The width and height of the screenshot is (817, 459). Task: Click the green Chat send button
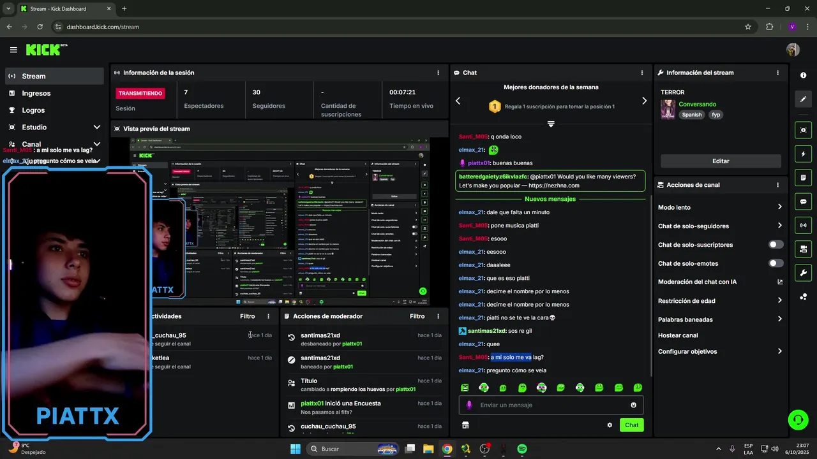[631, 425]
